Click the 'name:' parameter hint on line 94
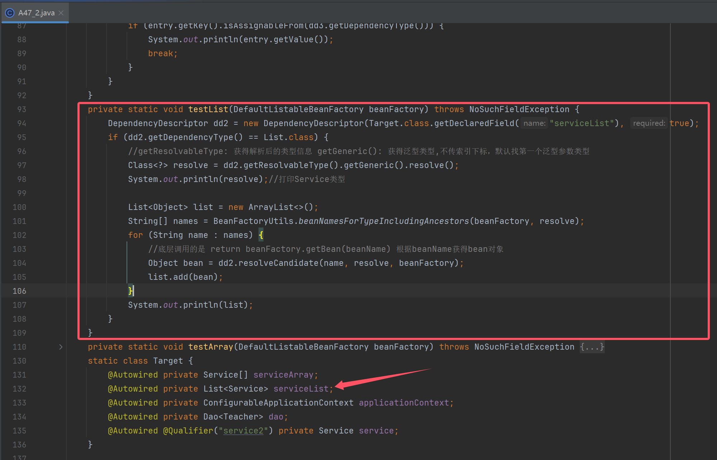This screenshot has height=460, width=717. pos(534,123)
